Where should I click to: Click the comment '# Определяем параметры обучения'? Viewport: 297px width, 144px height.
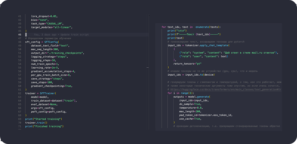pos(48,38)
